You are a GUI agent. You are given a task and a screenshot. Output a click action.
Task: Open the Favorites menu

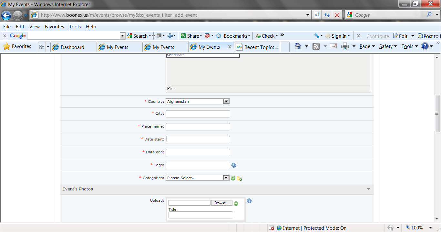pyautogui.click(x=54, y=27)
